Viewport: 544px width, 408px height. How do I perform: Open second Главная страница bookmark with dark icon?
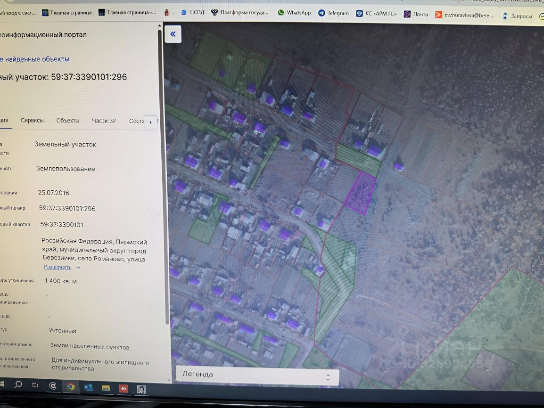[127, 12]
